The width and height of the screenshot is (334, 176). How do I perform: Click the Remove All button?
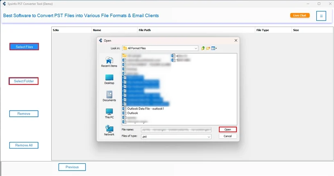coord(24,145)
